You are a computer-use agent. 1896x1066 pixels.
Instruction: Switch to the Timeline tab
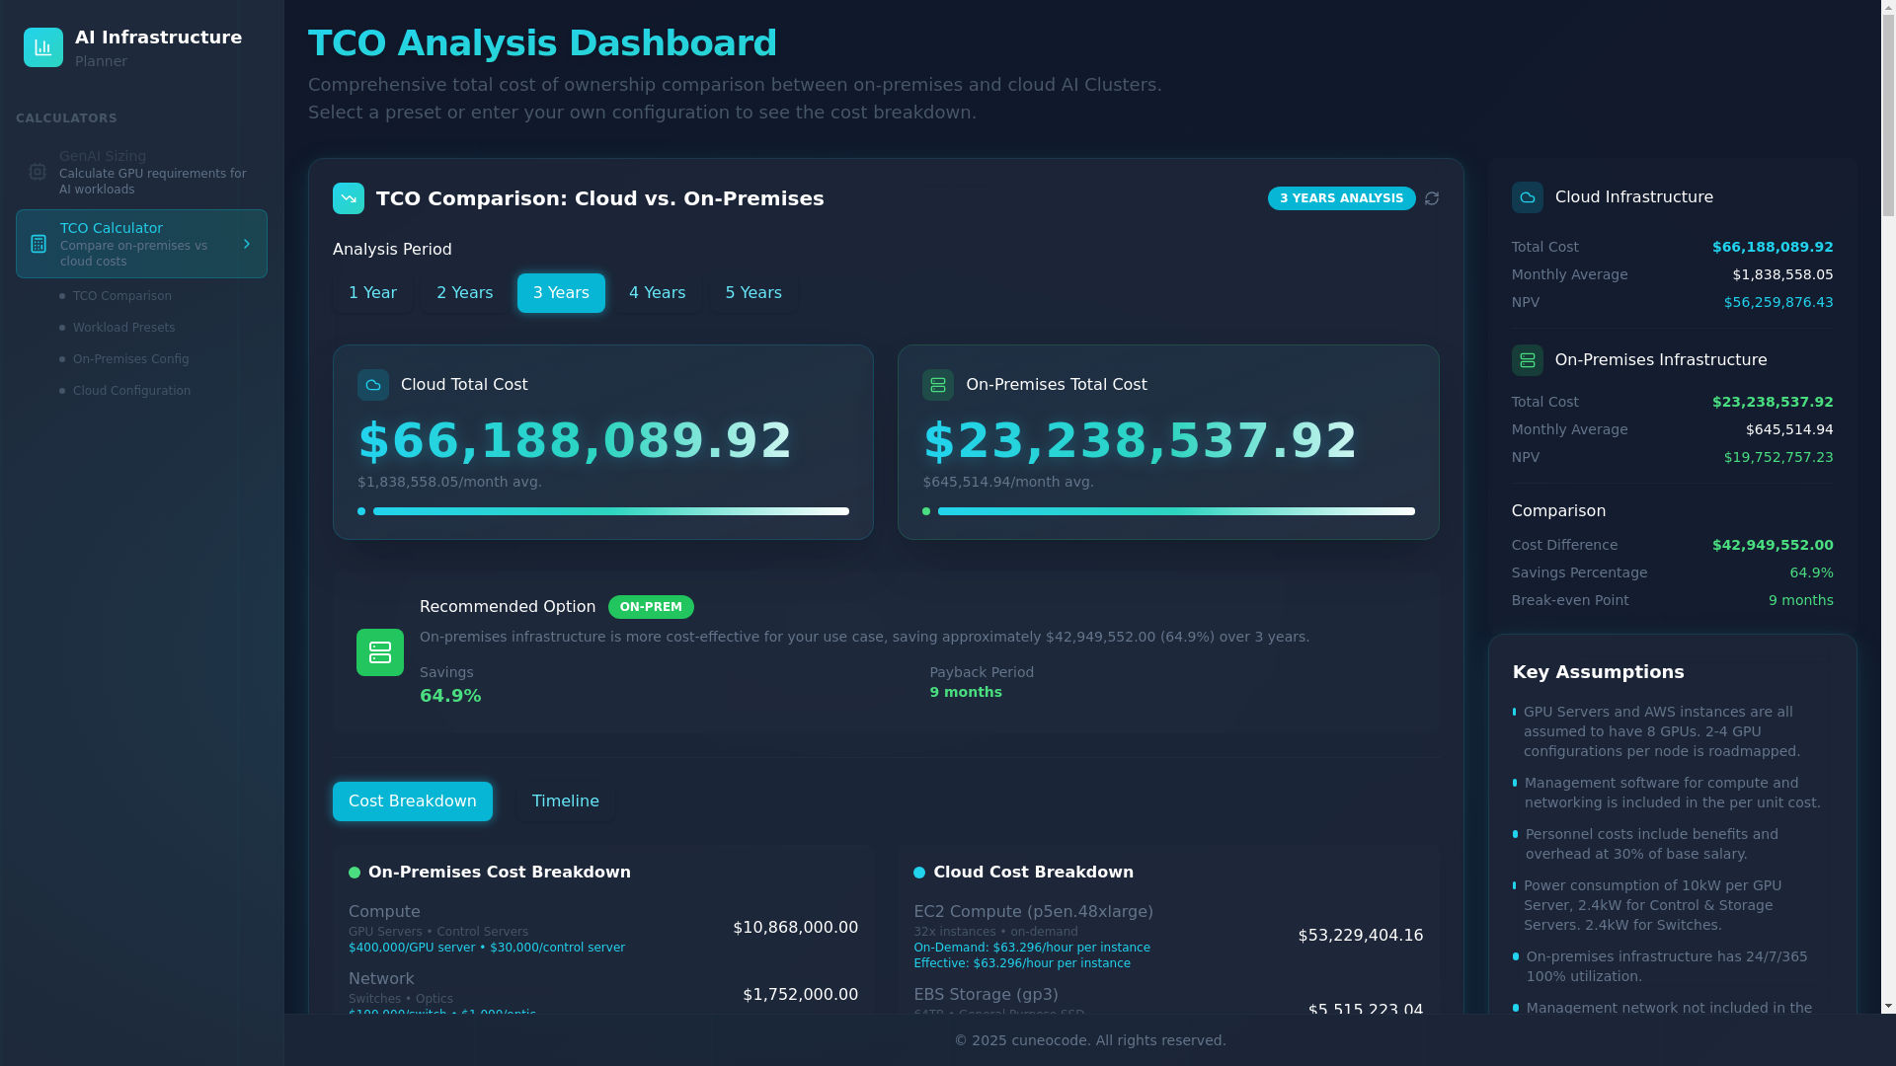point(566,801)
